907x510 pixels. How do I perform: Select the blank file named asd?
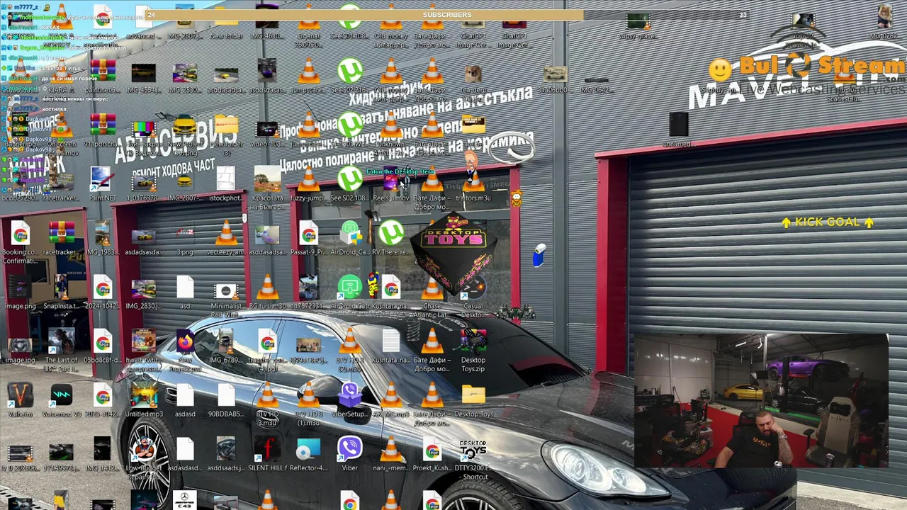pyautogui.click(x=184, y=292)
